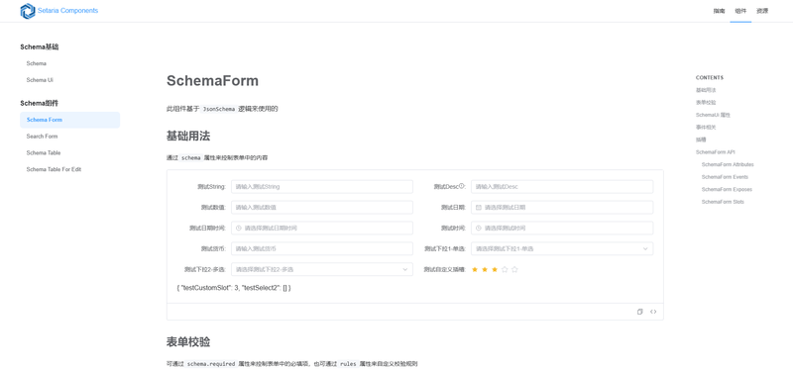Open the 测试下拉1-单选 select dropdown

tap(562, 249)
